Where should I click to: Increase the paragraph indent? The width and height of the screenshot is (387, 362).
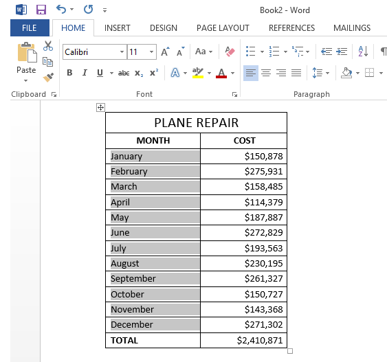coord(342,52)
